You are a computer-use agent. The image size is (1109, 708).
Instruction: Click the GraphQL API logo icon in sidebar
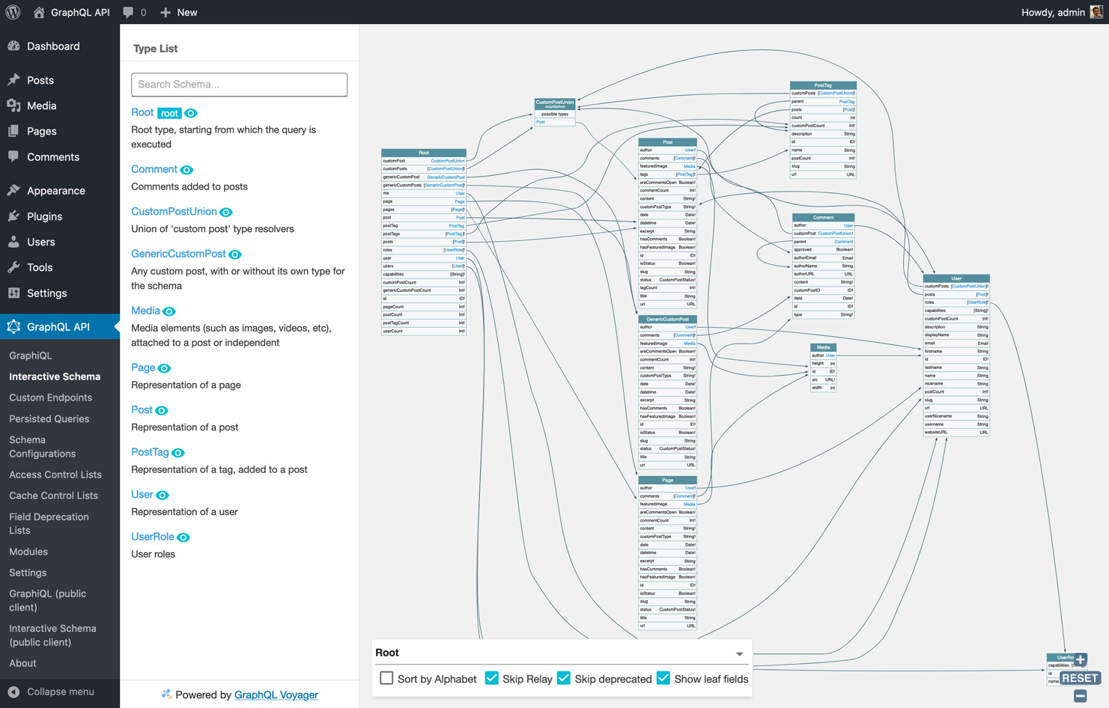tap(13, 326)
